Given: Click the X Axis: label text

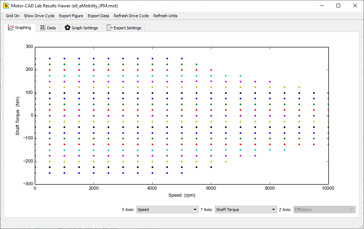Looking at the screenshot, I should pos(128,210).
